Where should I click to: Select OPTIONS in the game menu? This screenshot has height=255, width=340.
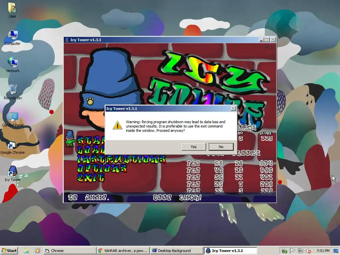[102, 168]
